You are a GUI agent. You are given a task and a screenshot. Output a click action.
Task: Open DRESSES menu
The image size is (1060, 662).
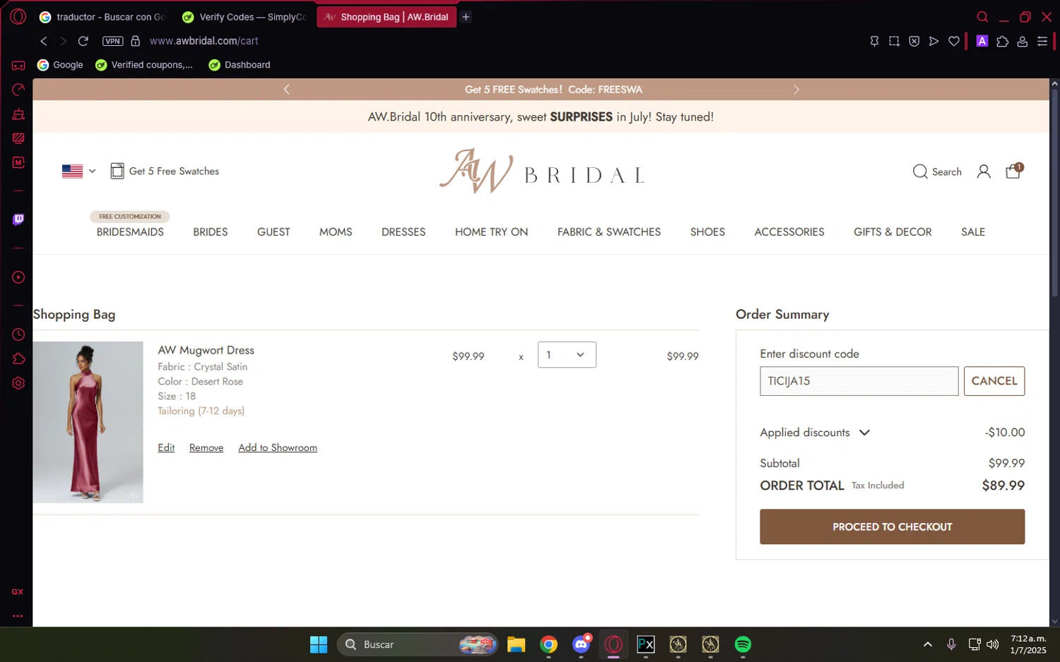click(404, 232)
